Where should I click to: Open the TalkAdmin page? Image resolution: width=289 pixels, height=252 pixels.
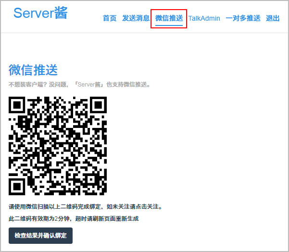click(204, 18)
